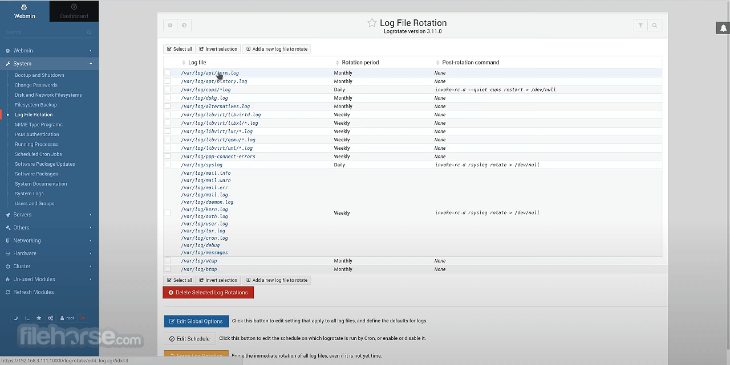Open System Logs menu item
This screenshot has height=365, width=730.
click(29, 194)
